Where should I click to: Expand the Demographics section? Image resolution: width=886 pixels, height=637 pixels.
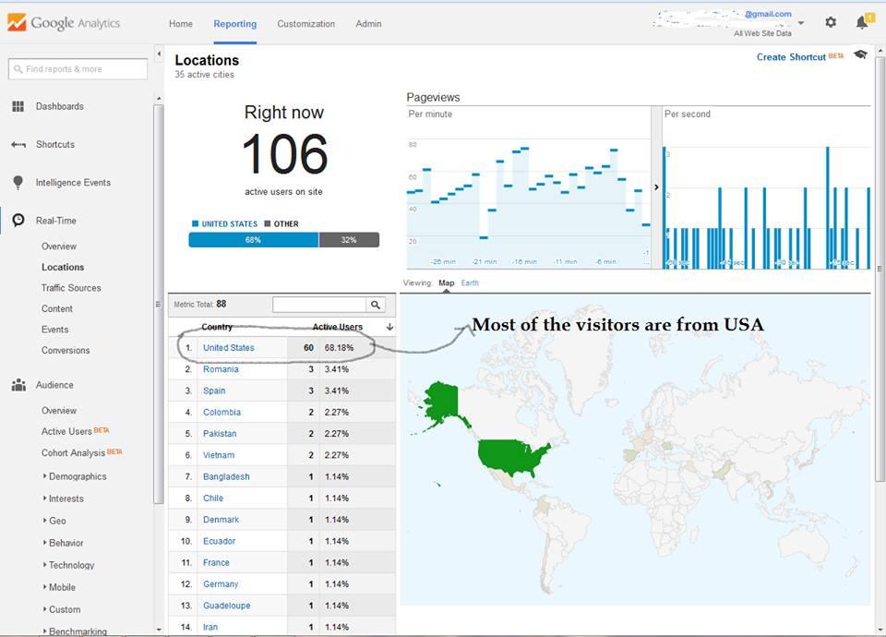click(x=78, y=476)
